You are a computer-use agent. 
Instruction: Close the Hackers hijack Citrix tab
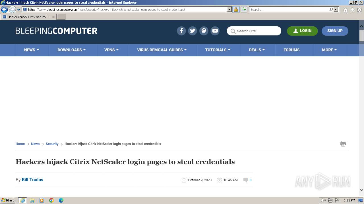pos(53,17)
